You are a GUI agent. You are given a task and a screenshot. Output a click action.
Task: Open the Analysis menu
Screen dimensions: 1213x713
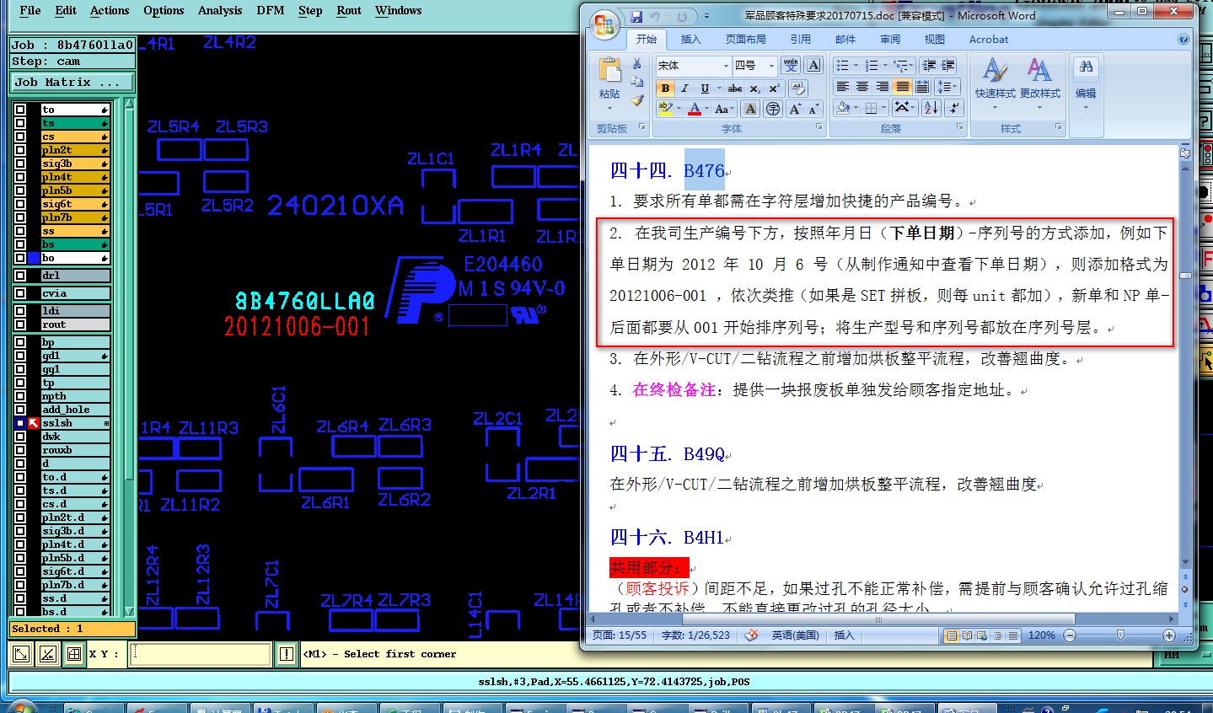(220, 10)
